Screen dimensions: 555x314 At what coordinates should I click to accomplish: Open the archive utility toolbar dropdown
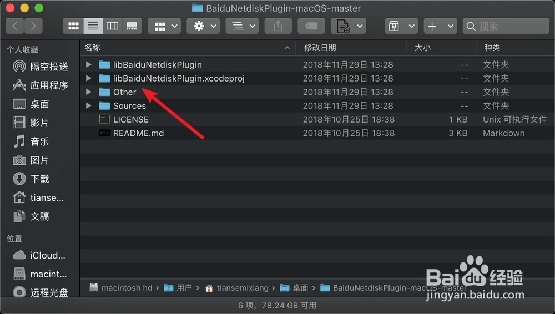pos(401,26)
